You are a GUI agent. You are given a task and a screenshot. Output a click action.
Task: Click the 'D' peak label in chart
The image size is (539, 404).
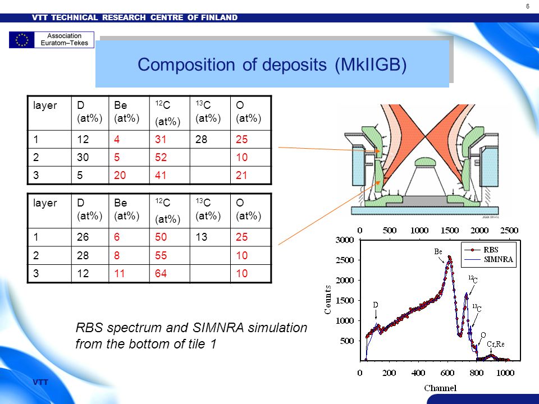[376, 305]
